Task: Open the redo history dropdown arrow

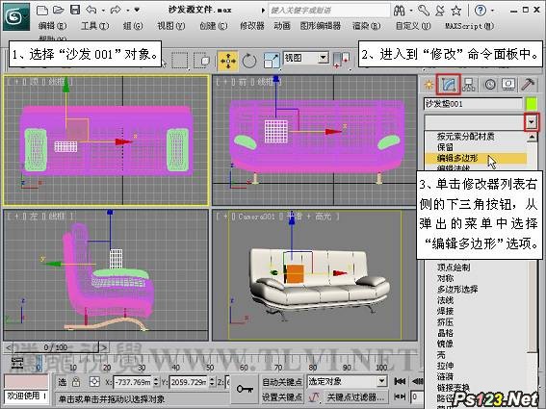Action: point(128,11)
